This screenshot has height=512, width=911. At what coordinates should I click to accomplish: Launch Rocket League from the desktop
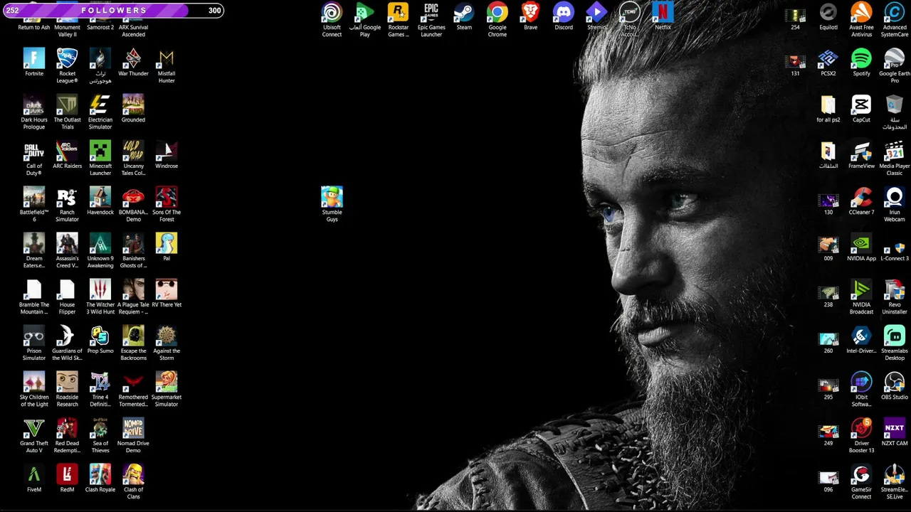[x=67, y=58]
